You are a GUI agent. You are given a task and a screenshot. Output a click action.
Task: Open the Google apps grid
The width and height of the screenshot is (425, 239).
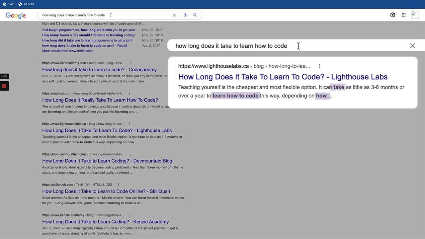403,15
